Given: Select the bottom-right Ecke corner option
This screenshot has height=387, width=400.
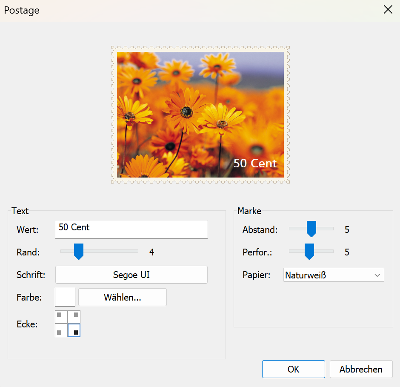Looking at the screenshot, I should 74,330.
